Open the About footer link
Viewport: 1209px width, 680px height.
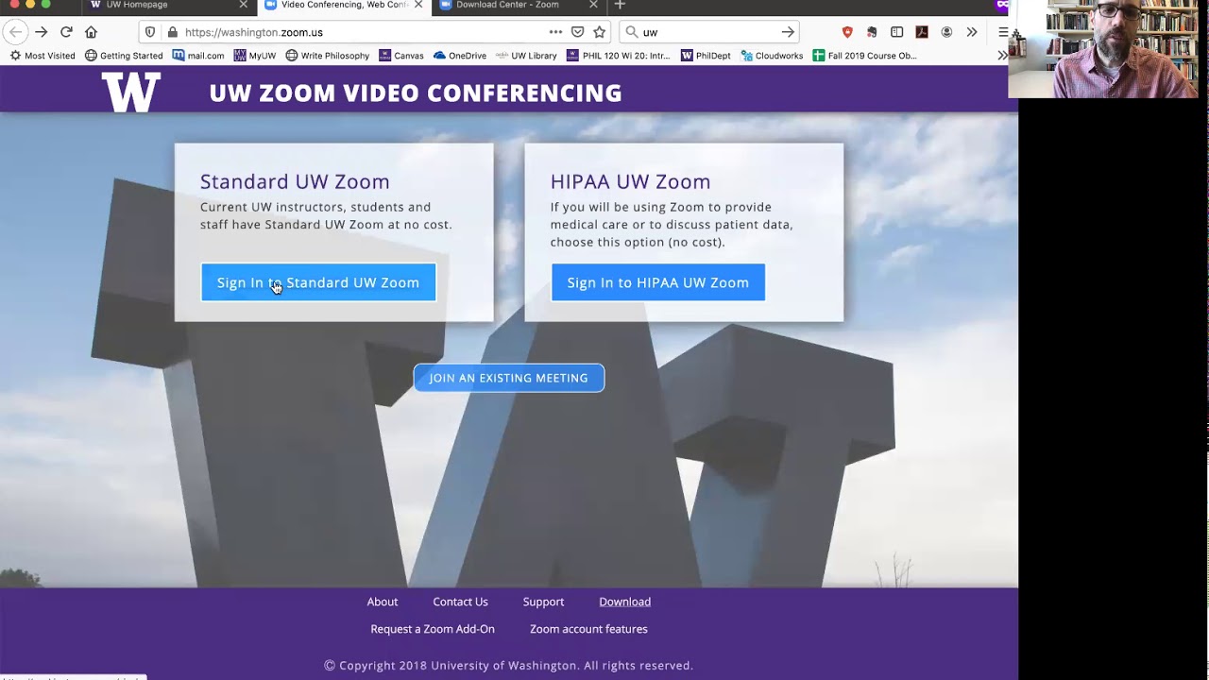(383, 602)
